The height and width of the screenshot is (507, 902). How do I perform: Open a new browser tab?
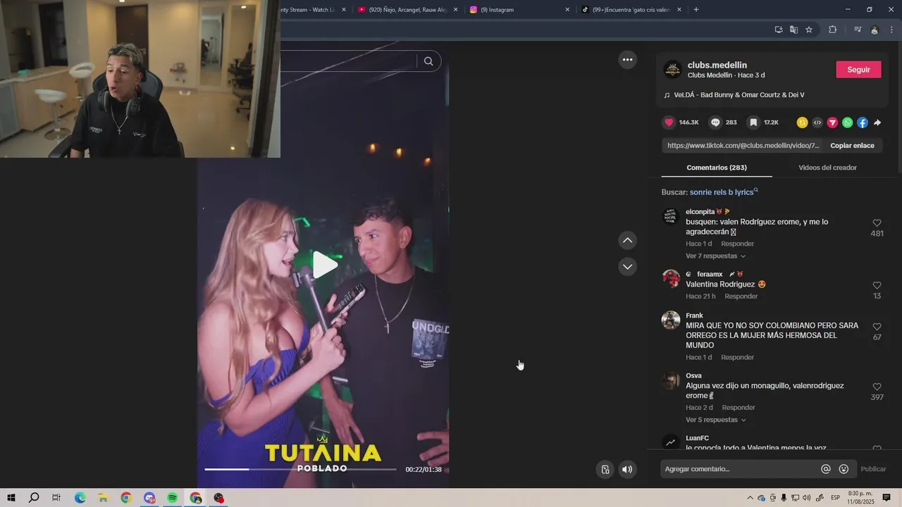pyautogui.click(x=696, y=10)
